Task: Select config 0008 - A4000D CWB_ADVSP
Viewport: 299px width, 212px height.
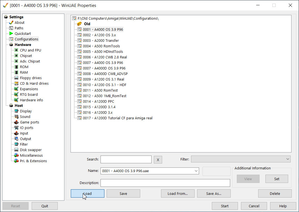Action: coord(105,74)
